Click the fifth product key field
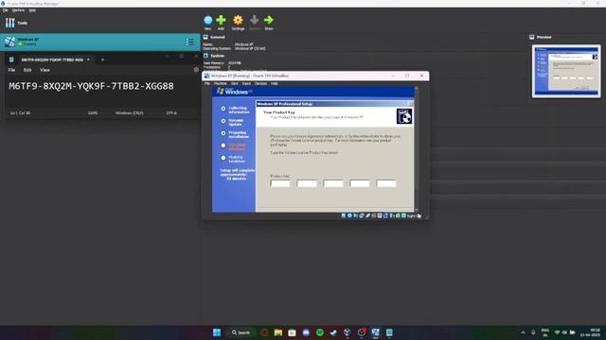 (386, 184)
